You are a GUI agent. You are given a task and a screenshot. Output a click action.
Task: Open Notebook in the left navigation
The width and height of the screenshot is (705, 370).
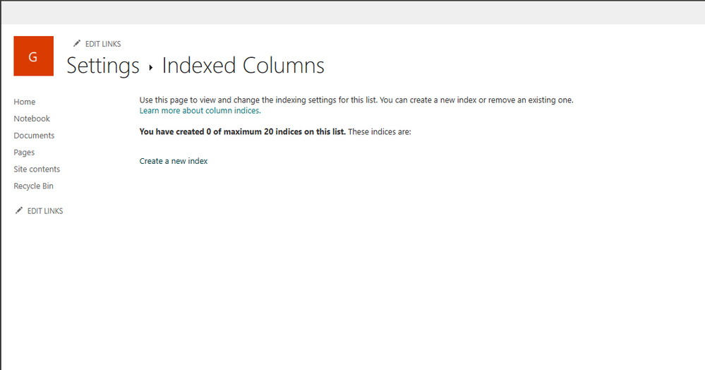pos(32,119)
